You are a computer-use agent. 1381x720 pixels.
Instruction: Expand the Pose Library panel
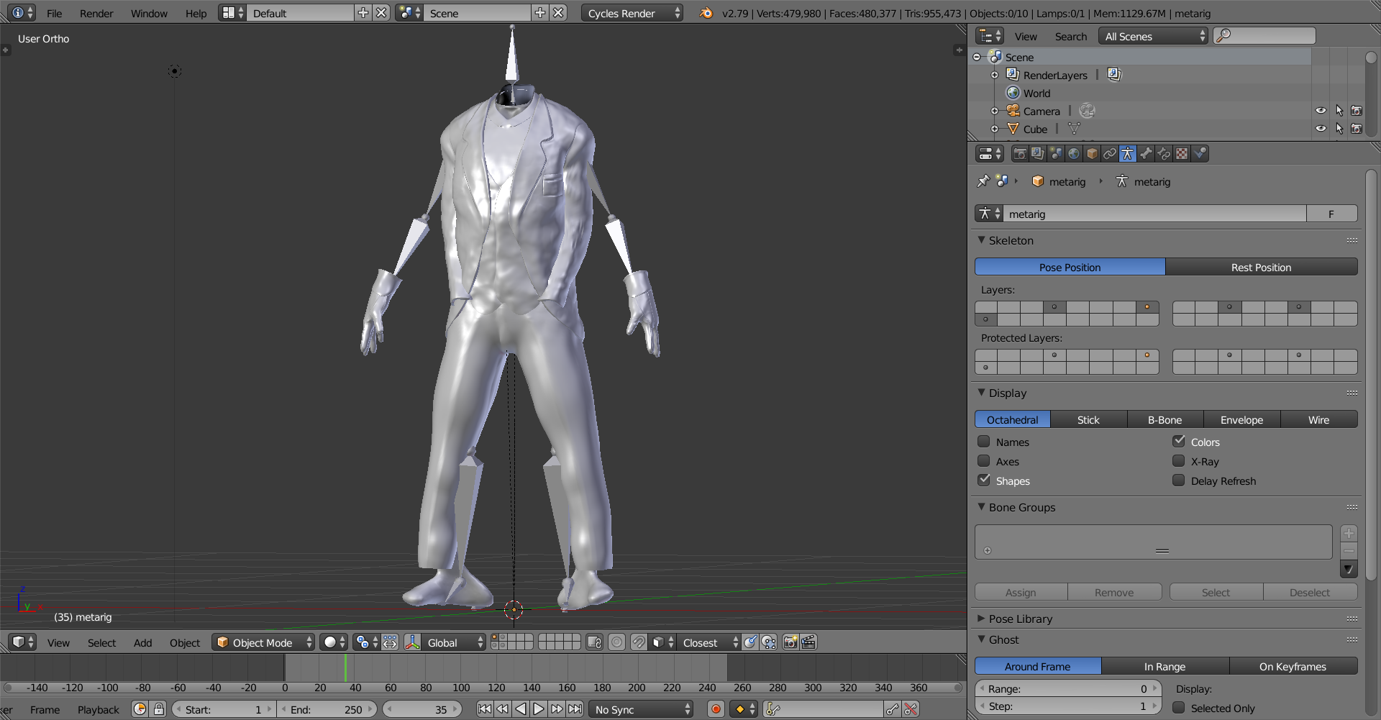click(x=1020, y=619)
